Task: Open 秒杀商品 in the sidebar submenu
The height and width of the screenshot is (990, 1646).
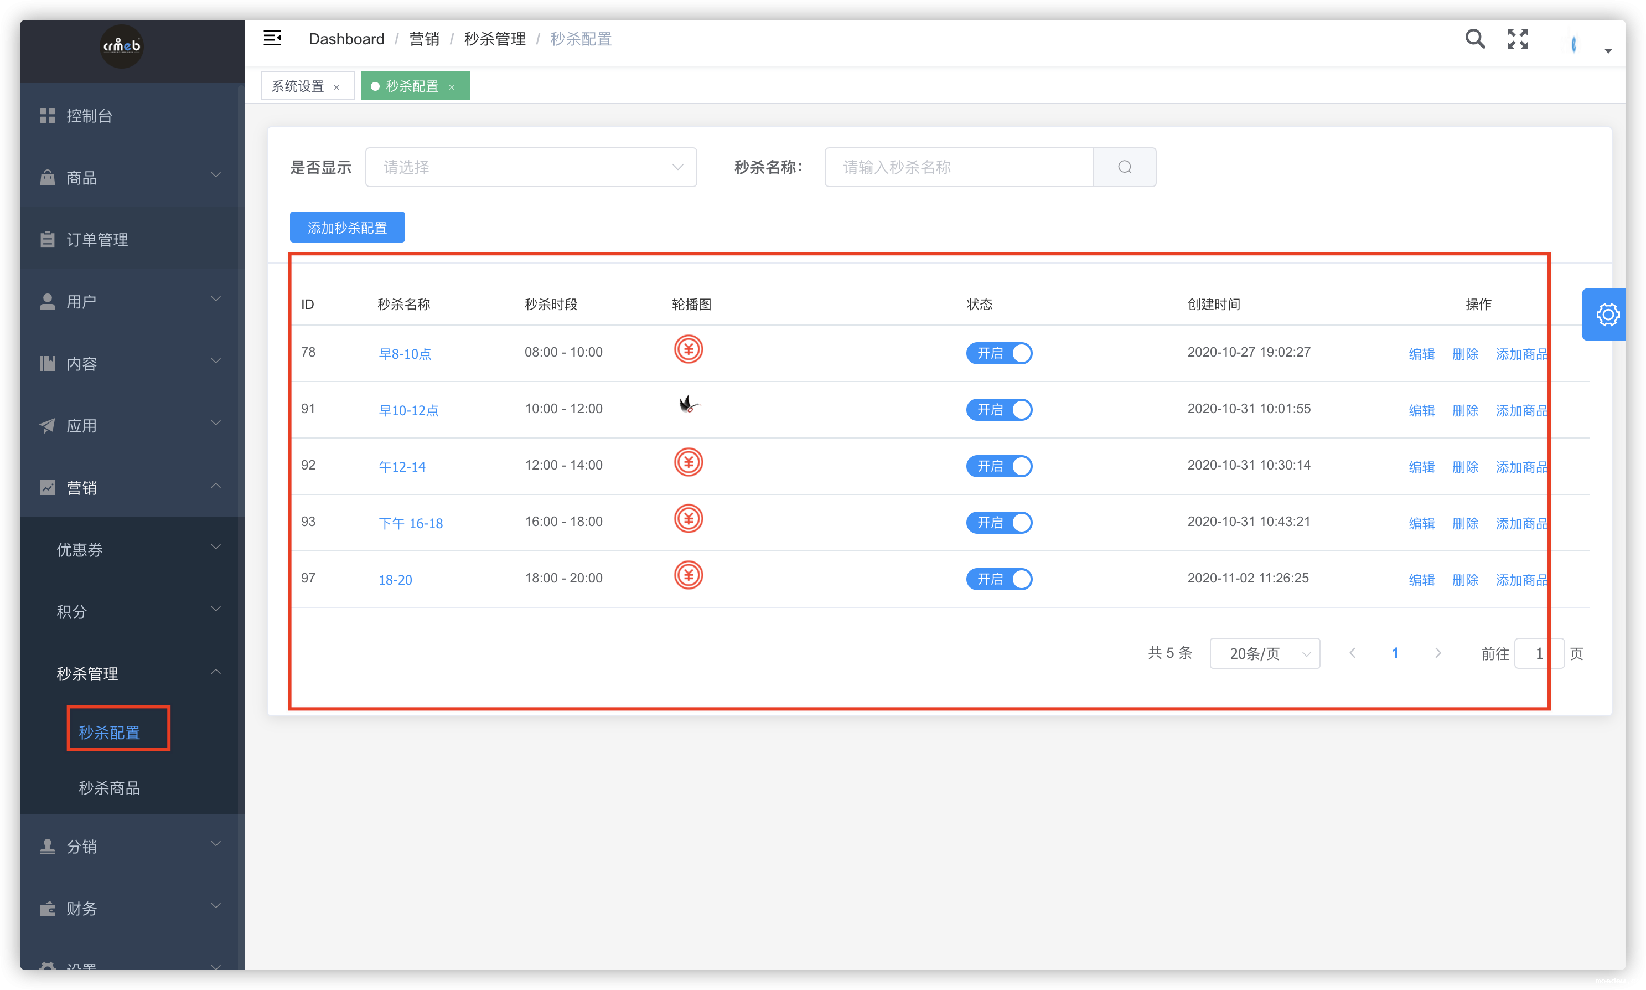Action: (x=110, y=788)
